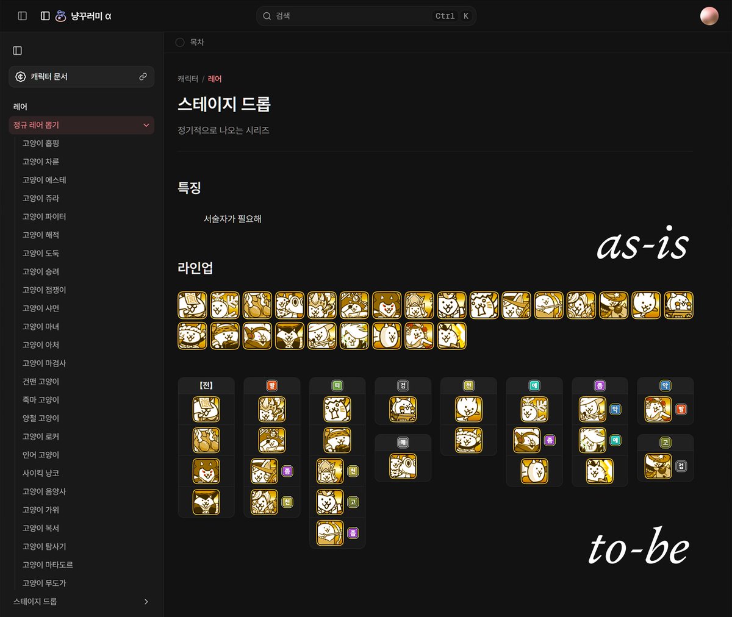Open the 캐릭터 문서 document selector
Viewport: 732px width, 617px height.
pyautogui.click(x=82, y=77)
